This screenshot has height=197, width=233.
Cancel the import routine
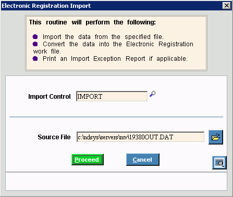pos(143,160)
